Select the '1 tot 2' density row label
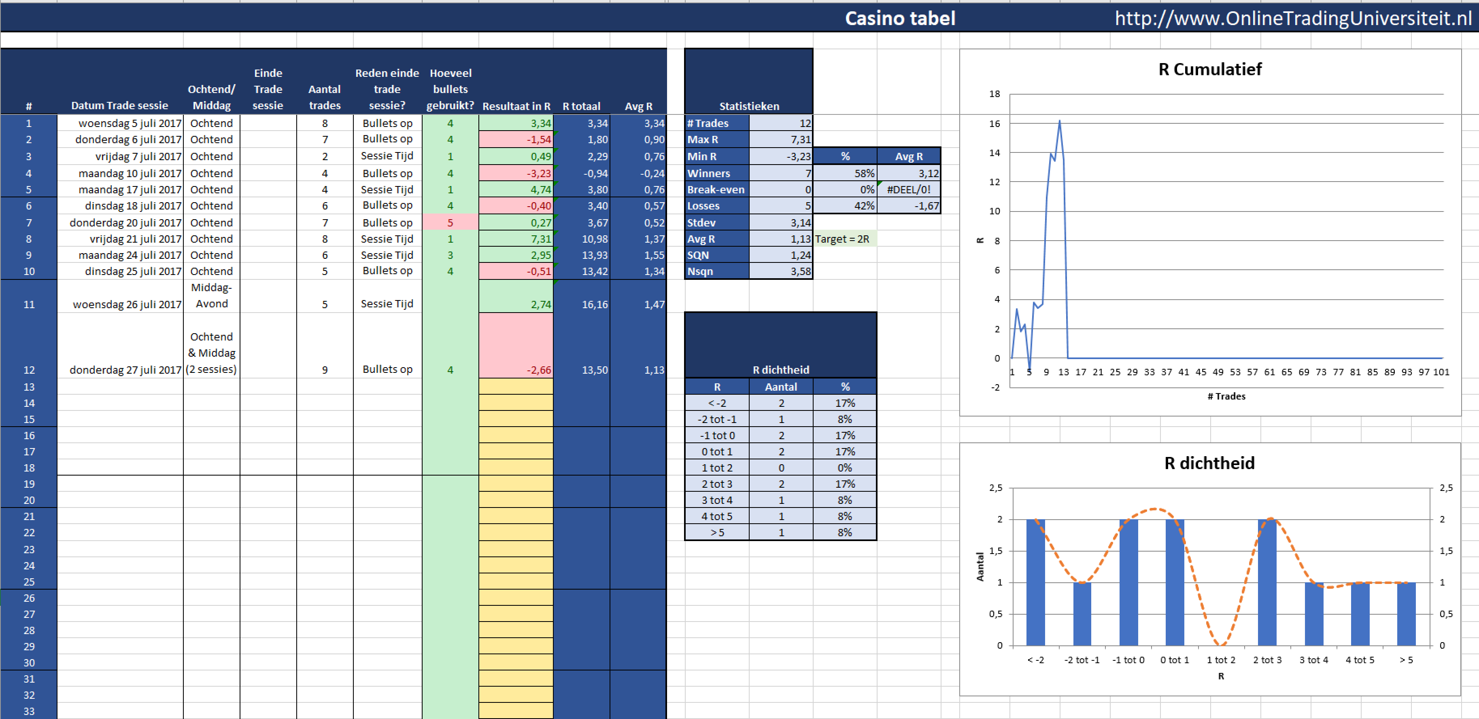The image size is (1479, 719). [x=717, y=467]
